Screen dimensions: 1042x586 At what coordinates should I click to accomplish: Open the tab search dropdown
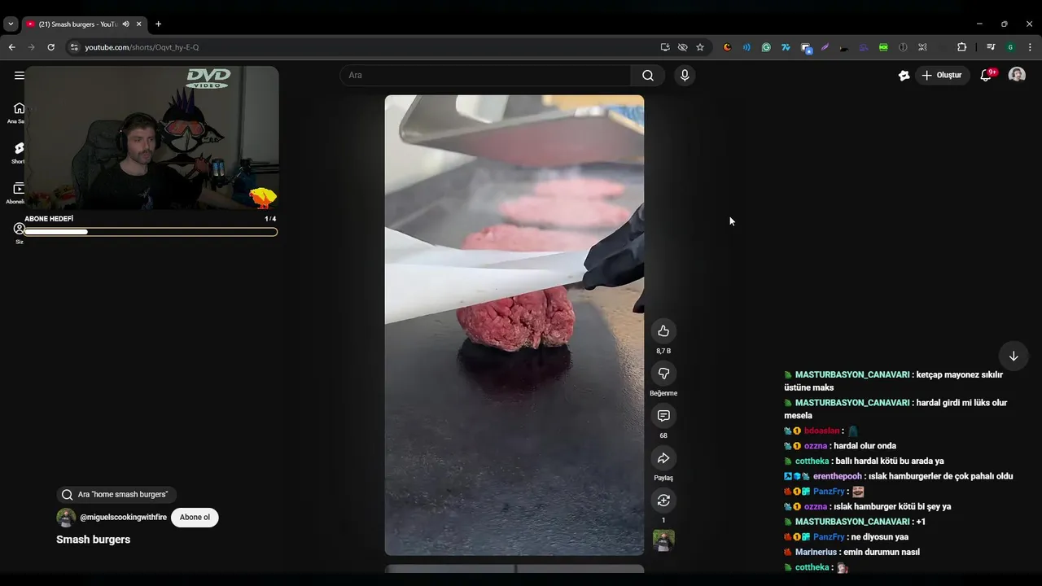tap(11, 24)
